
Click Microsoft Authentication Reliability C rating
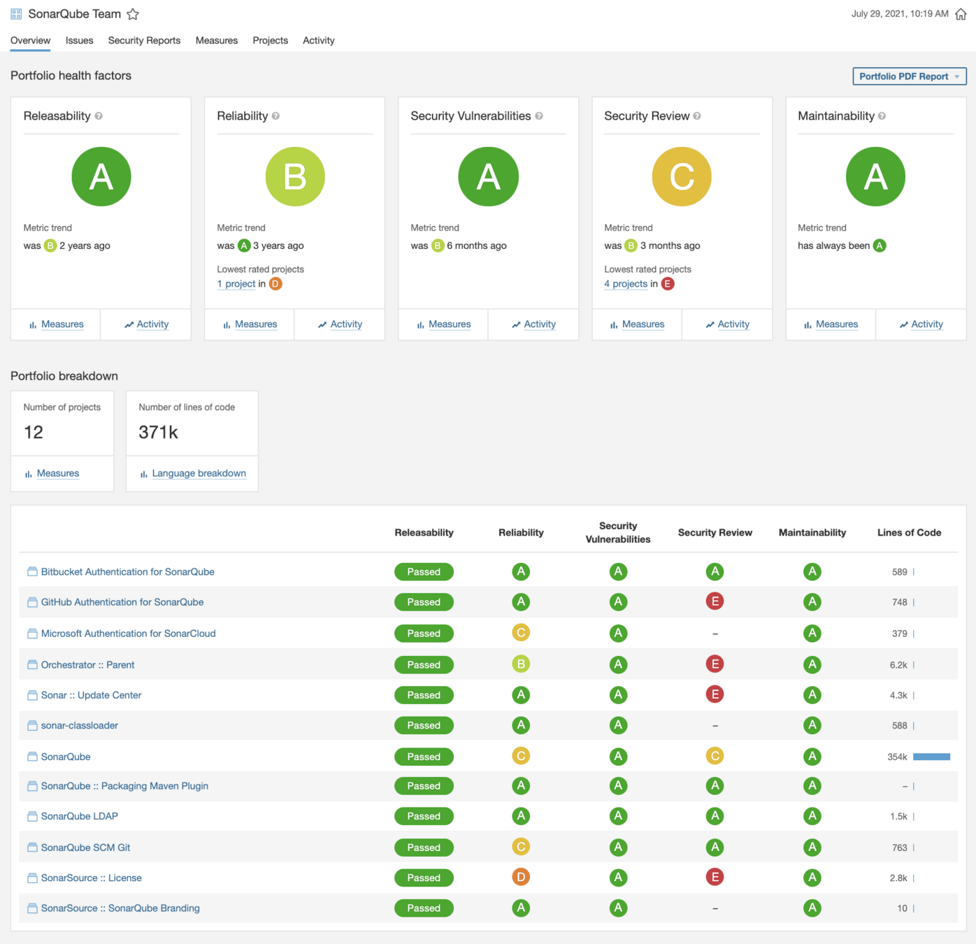coord(521,633)
